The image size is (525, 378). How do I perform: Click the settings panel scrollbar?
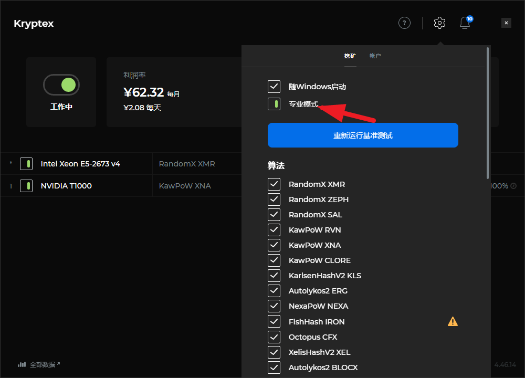pos(488,113)
